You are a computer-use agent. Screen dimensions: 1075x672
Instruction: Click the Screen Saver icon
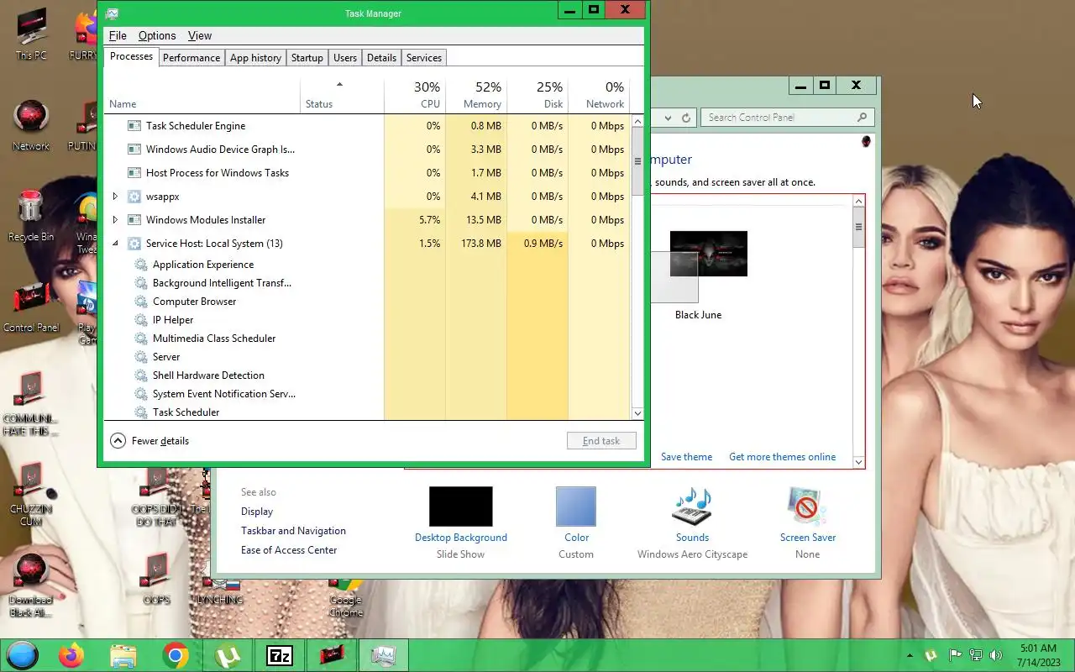[807, 507]
